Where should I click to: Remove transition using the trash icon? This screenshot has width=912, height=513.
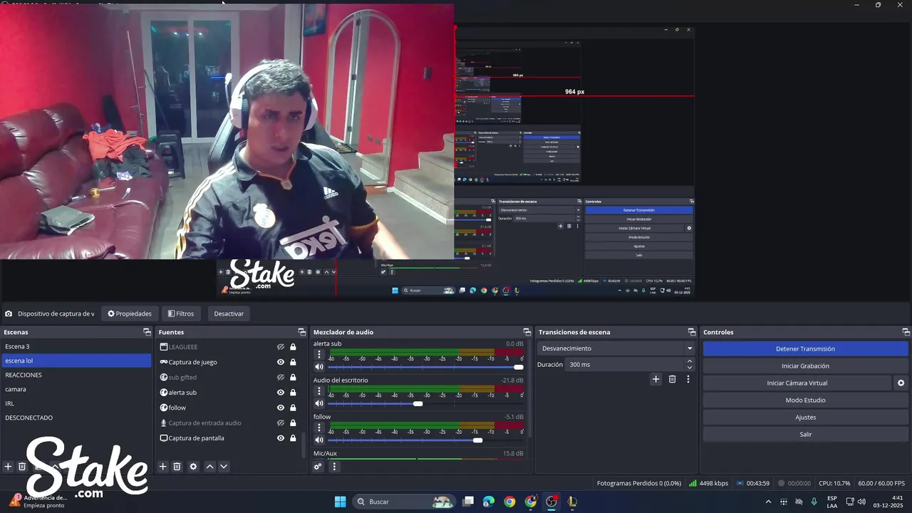click(672, 379)
